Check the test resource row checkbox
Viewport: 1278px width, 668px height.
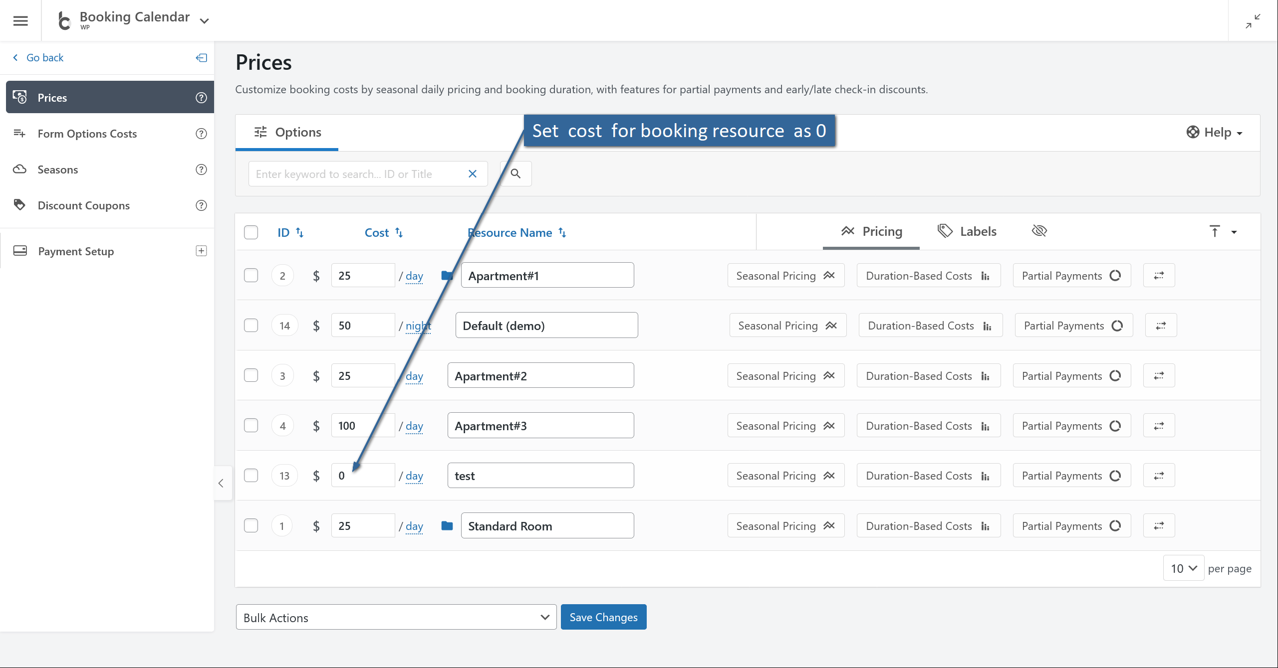[251, 476]
